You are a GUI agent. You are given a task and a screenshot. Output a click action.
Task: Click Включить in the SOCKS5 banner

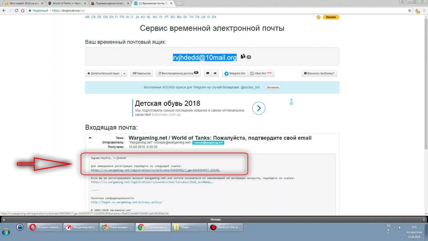tap(273, 87)
